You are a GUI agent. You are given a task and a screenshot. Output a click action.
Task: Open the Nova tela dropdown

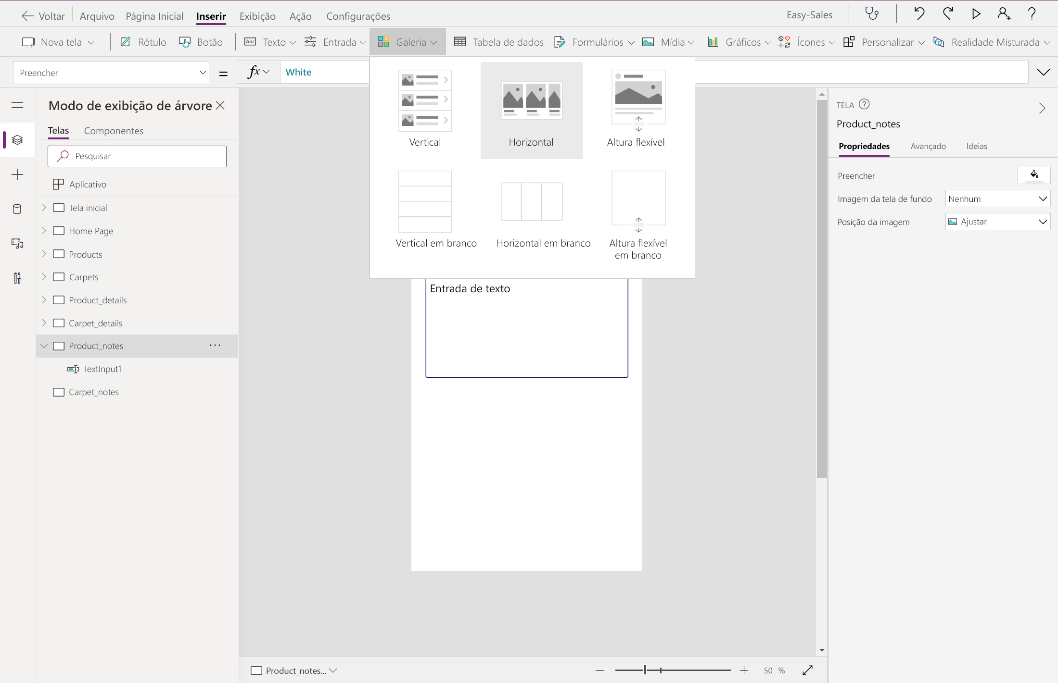click(x=58, y=42)
